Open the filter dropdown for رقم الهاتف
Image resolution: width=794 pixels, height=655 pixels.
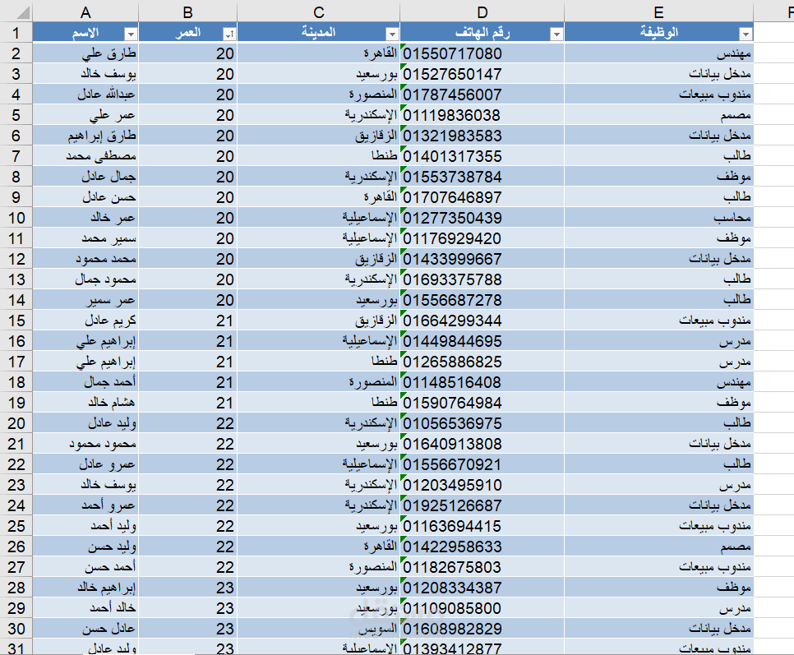coord(556,34)
